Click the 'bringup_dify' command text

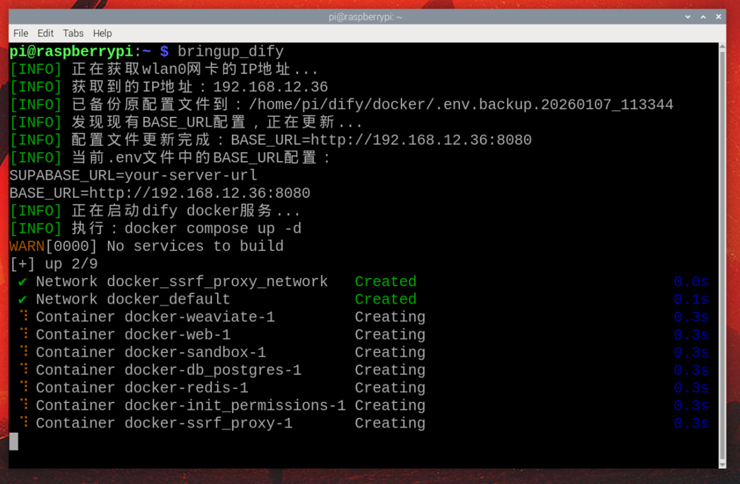(x=230, y=51)
